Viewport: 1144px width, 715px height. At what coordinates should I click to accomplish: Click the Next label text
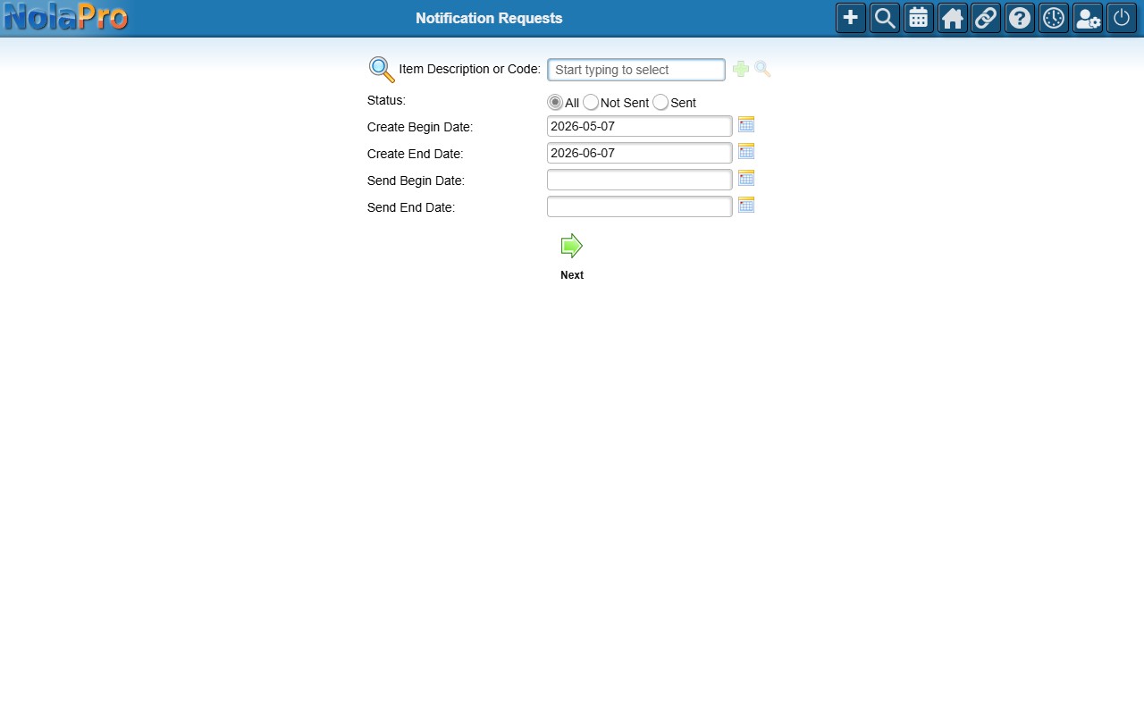(x=572, y=275)
